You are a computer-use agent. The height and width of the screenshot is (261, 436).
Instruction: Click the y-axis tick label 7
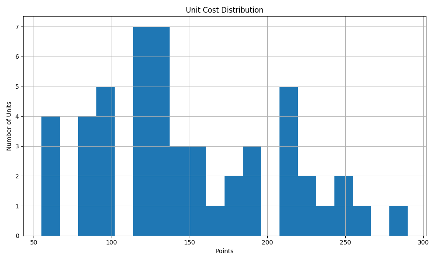point(17,27)
